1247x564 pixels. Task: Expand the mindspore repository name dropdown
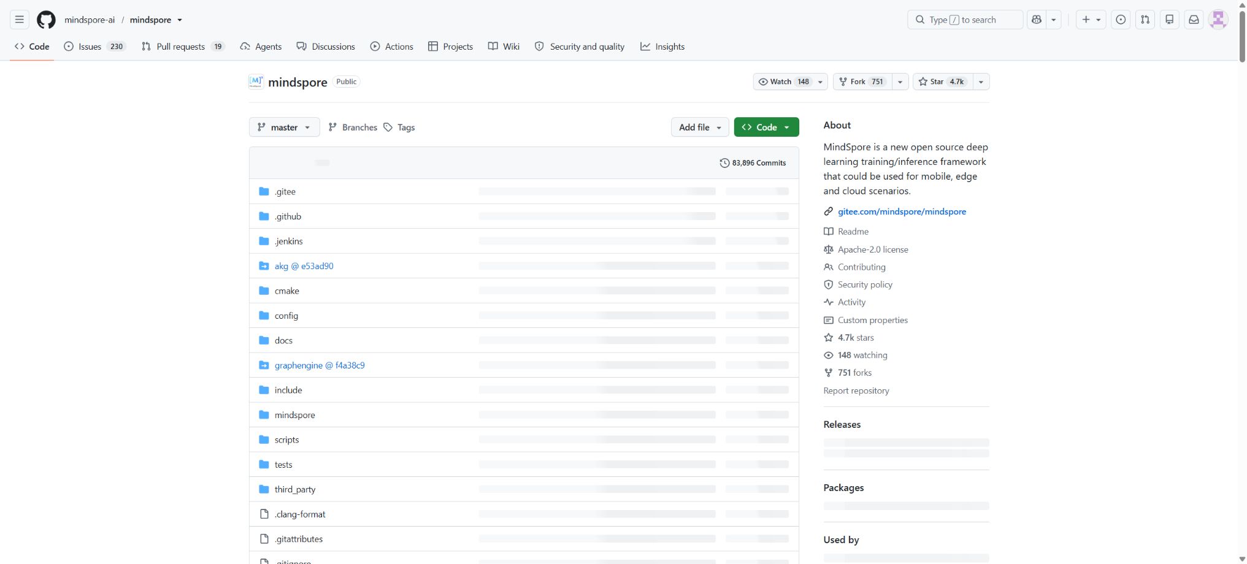180,20
